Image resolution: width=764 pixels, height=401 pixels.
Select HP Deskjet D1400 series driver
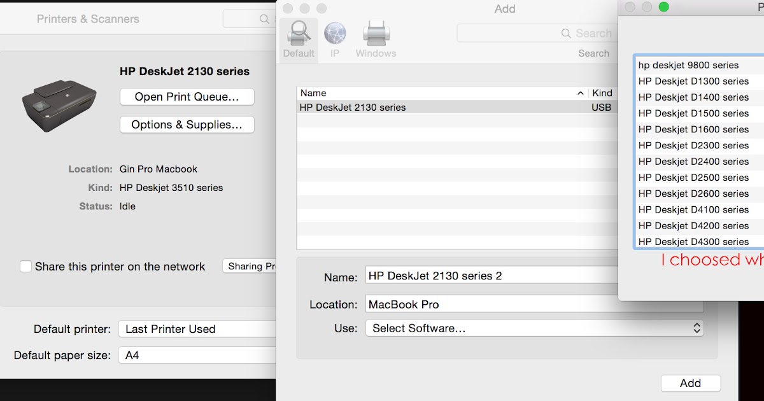point(700,97)
